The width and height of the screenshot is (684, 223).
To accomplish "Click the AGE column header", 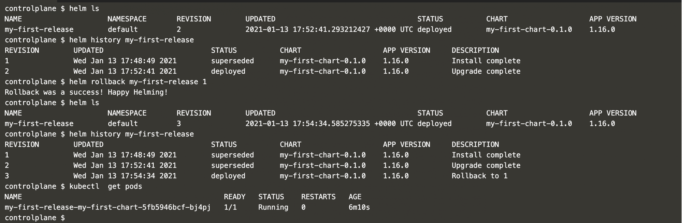I will pos(355,197).
